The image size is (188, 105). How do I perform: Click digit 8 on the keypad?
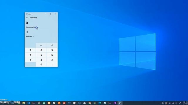click(x=41, y=50)
